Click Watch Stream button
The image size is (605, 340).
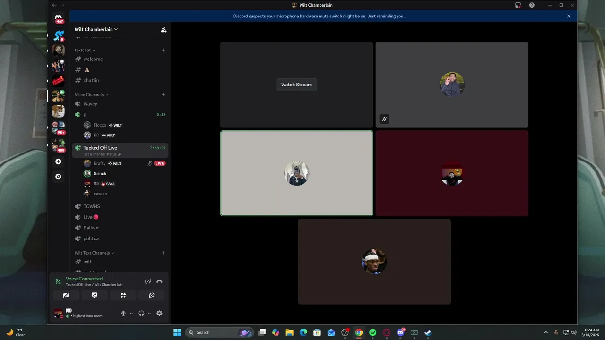[x=296, y=85]
